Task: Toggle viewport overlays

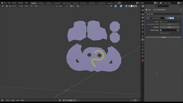Action: coord(121,6)
